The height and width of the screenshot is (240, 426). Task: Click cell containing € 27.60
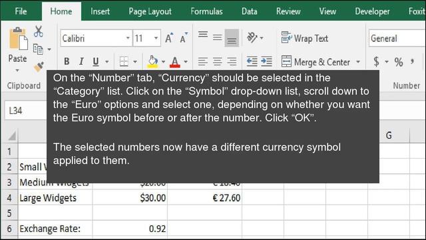pos(204,197)
